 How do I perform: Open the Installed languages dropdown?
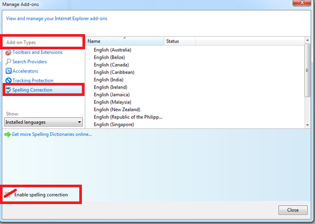pos(44,122)
